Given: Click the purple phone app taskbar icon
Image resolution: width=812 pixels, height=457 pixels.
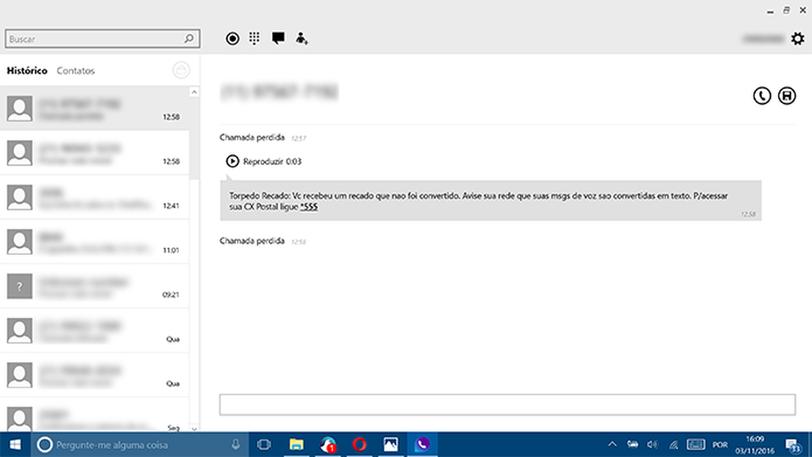Looking at the screenshot, I should [423, 445].
